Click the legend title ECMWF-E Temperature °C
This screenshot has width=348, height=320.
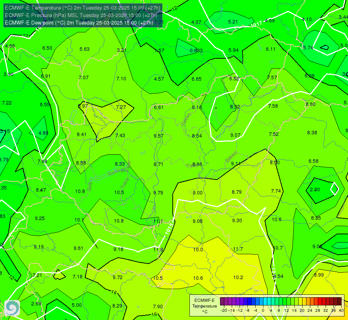click(x=204, y=306)
